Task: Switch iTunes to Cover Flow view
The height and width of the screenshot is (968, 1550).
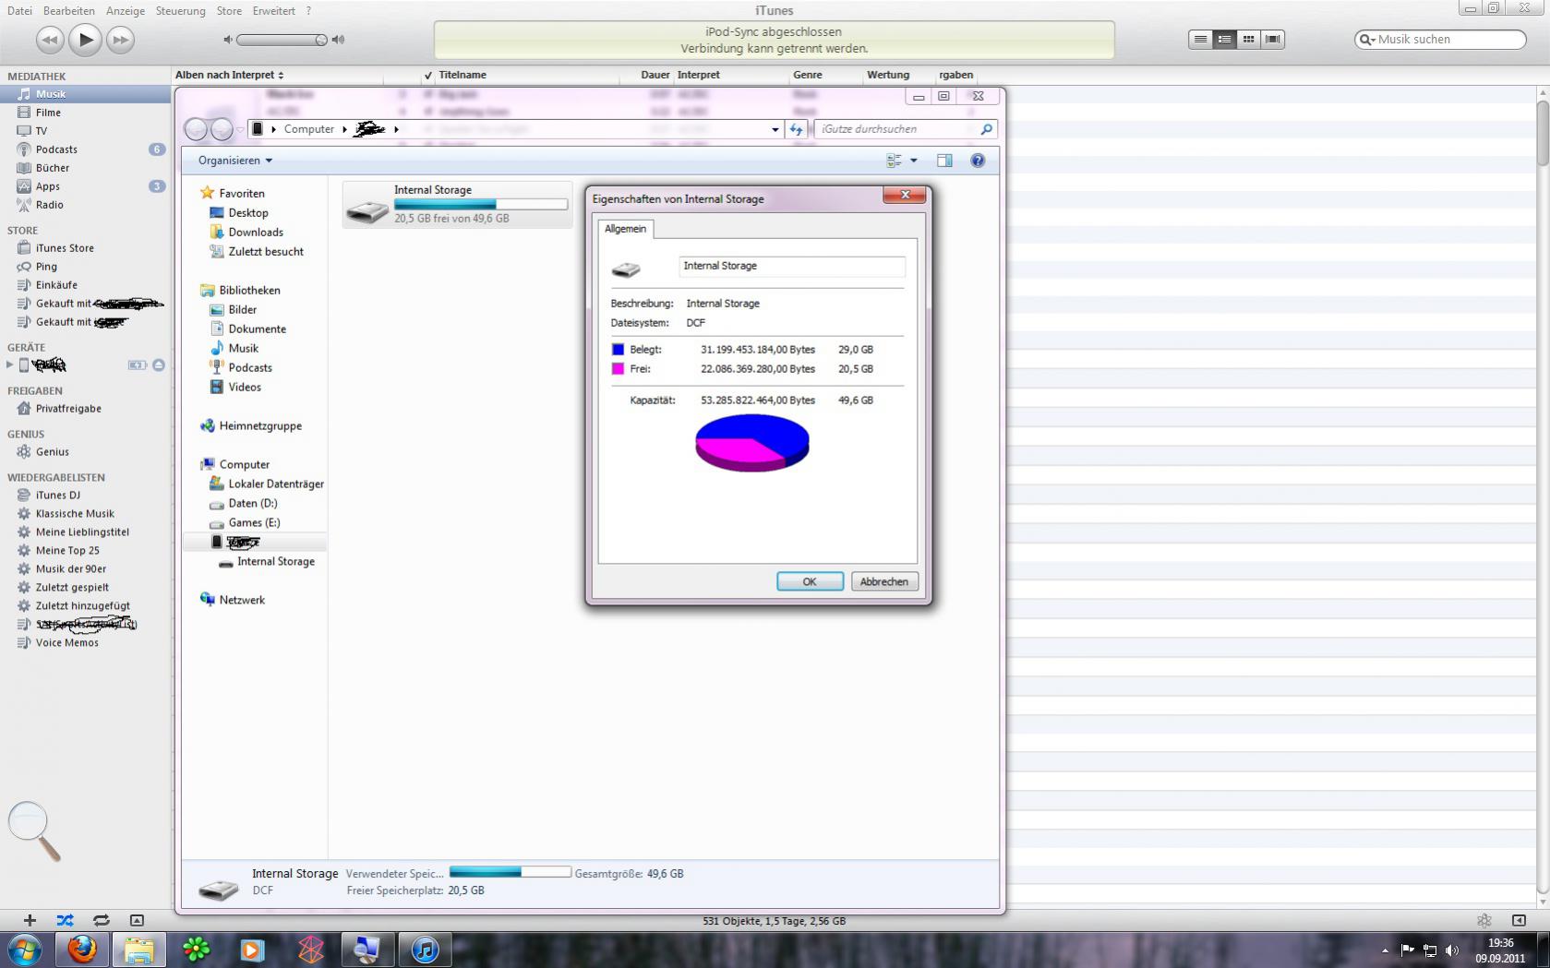Action: (1273, 40)
